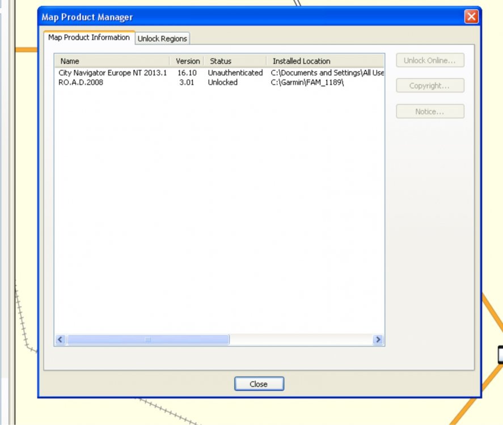Sort the list by the Name column header
Viewport: 503px width, 425px height.
click(112, 61)
